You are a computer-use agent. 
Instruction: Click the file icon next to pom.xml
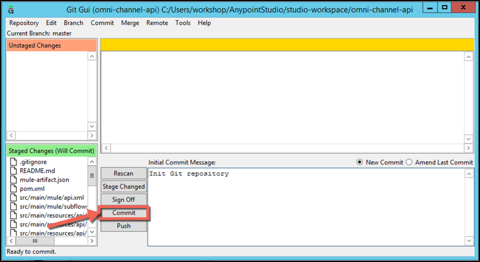click(14, 188)
